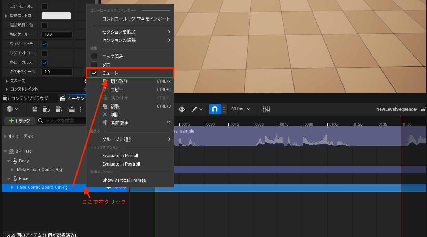
Task: Click the +トラック add track button
Action: tap(19, 121)
